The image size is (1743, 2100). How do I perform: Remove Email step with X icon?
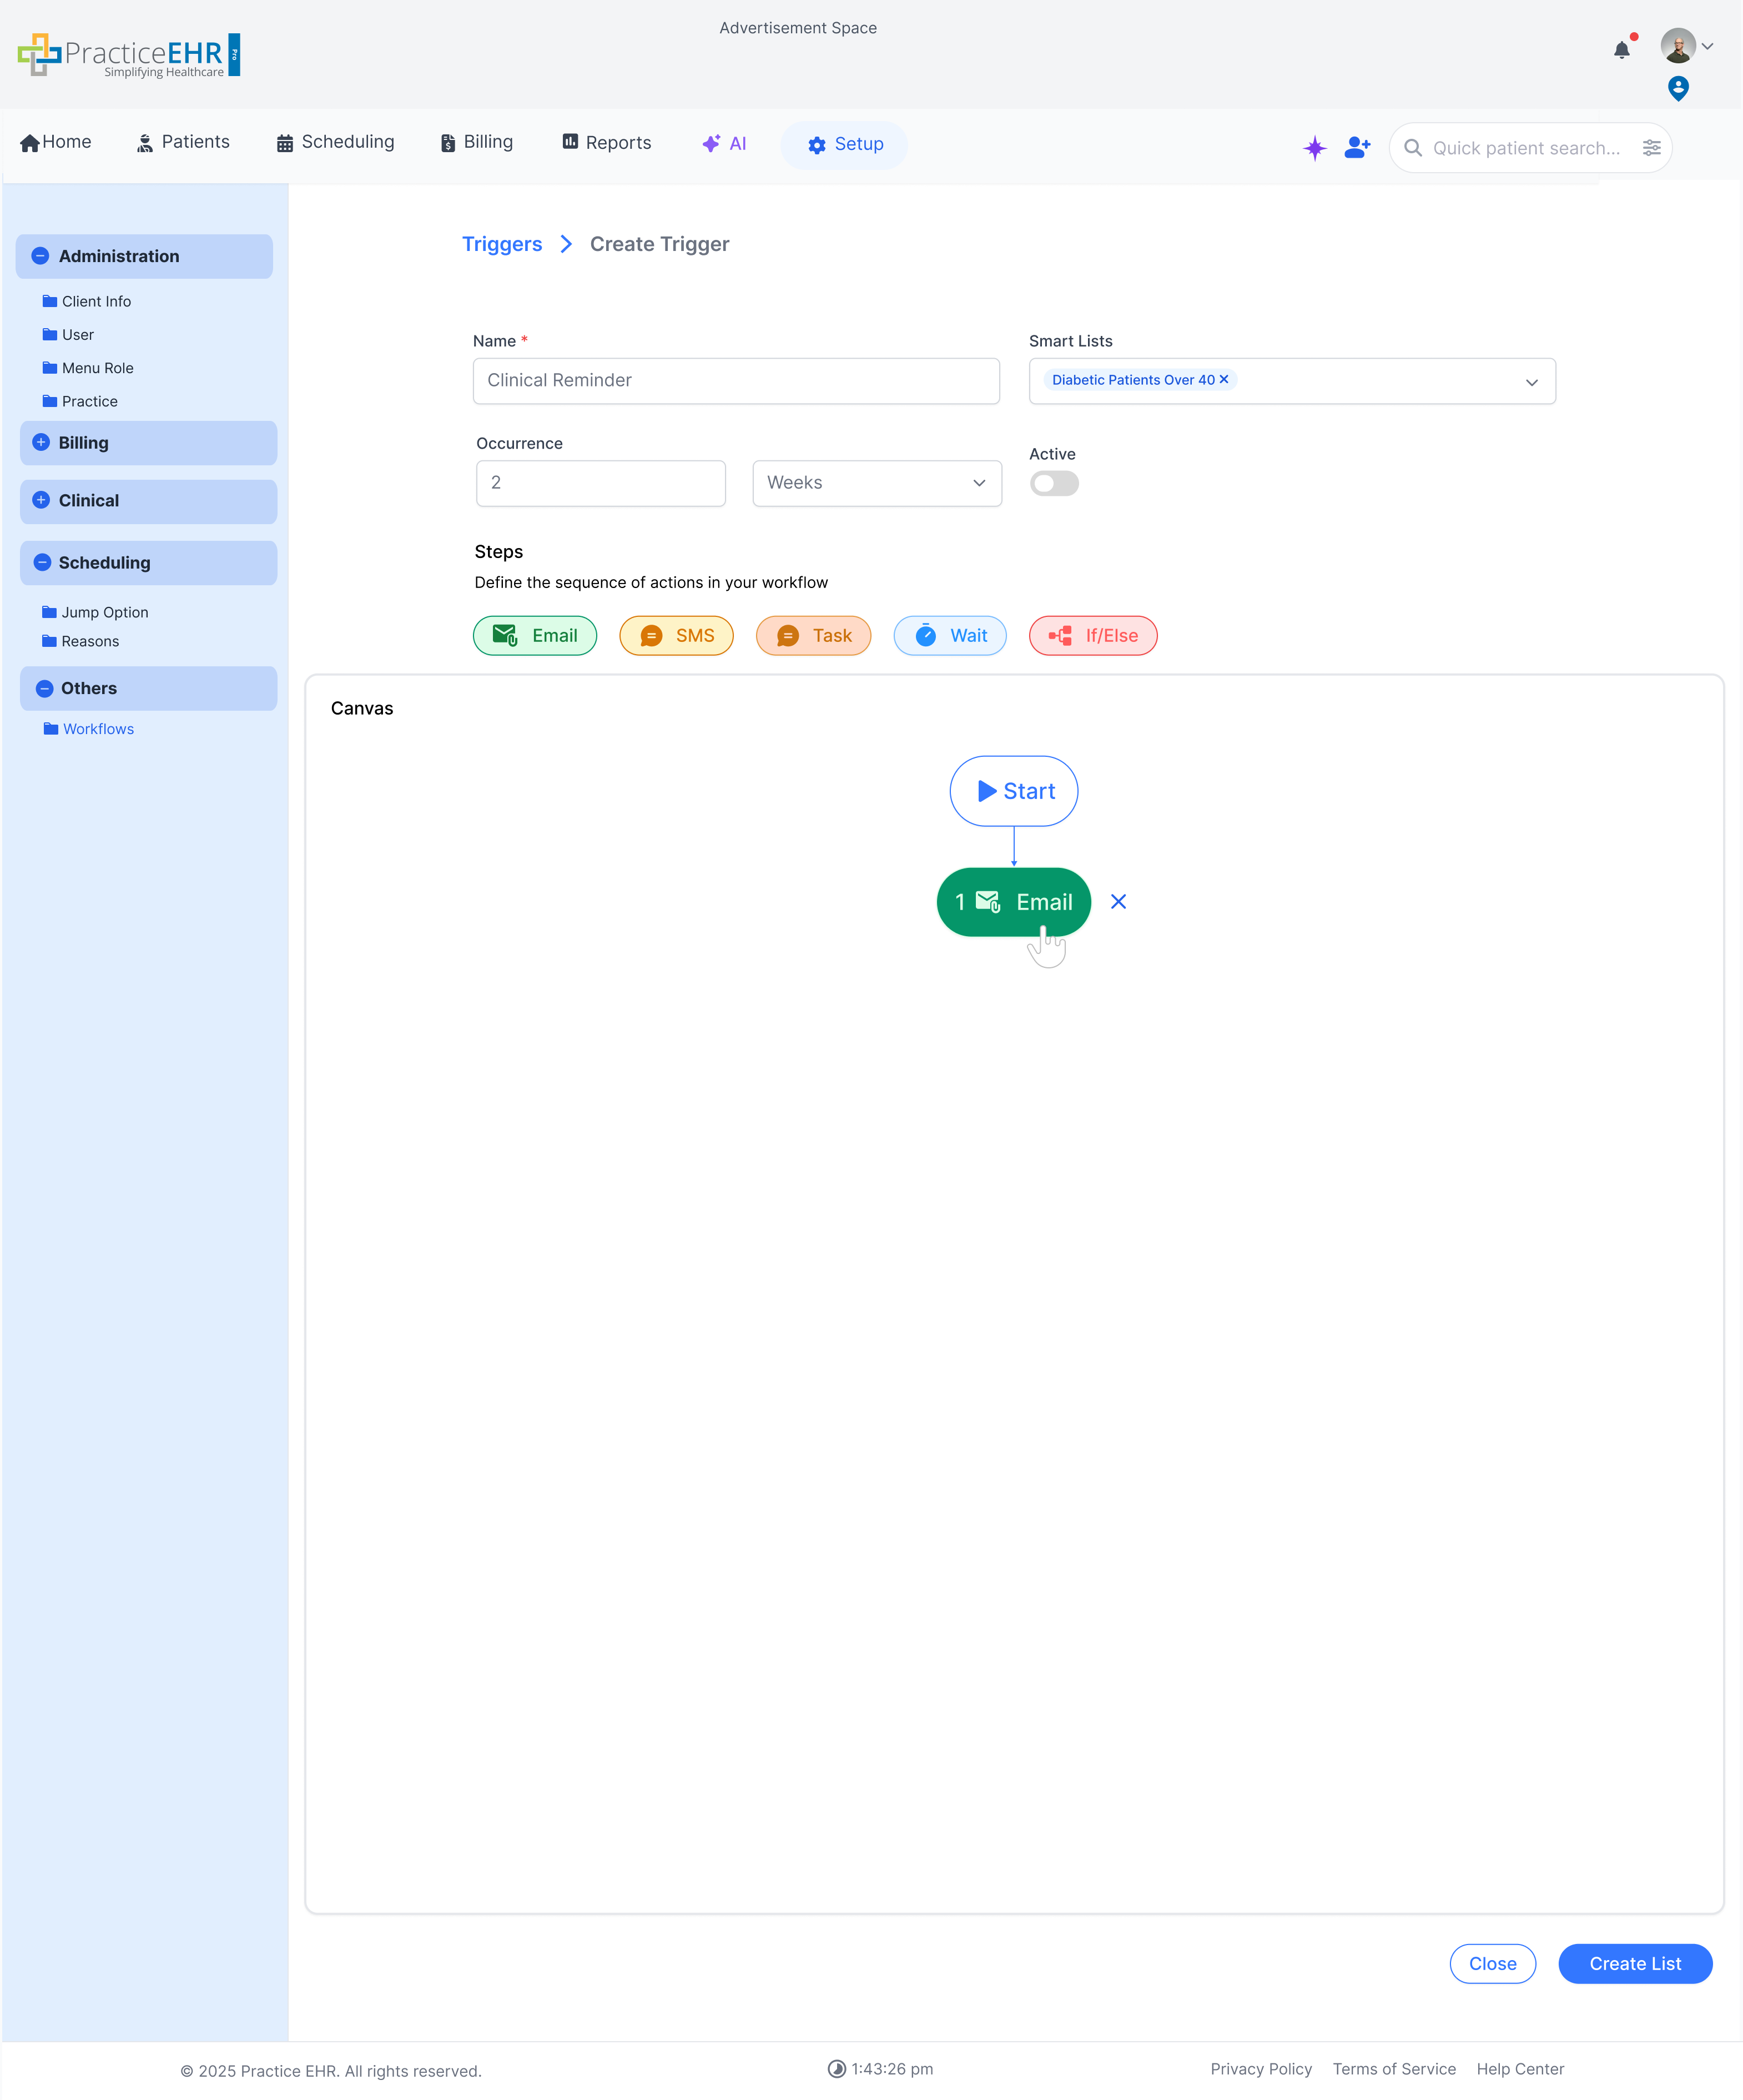pyautogui.click(x=1119, y=902)
